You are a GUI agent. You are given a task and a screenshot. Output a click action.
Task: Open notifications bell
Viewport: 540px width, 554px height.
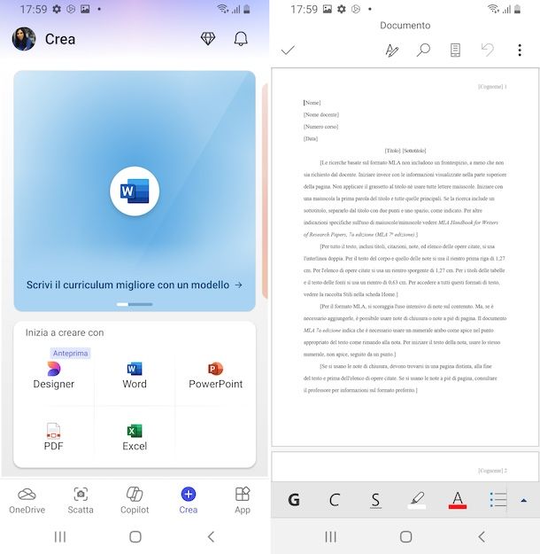click(x=241, y=39)
